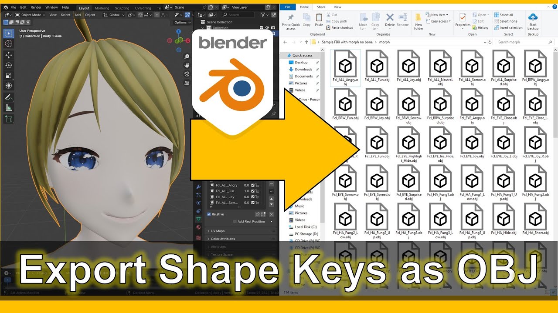
Task: Click Downloads in Quick access sidebar
Action: point(303,69)
